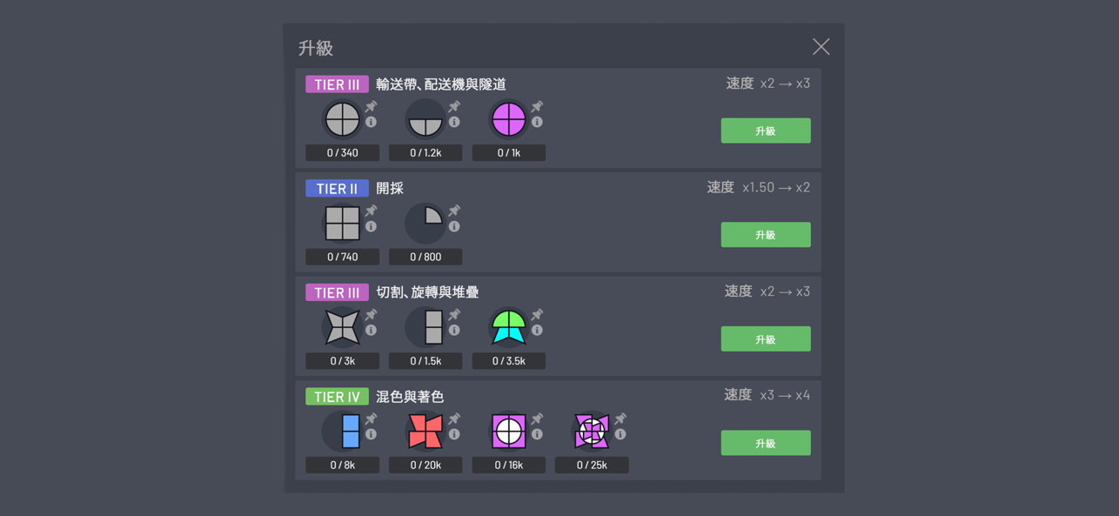Show info for gray half-circle shape

click(454, 123)
